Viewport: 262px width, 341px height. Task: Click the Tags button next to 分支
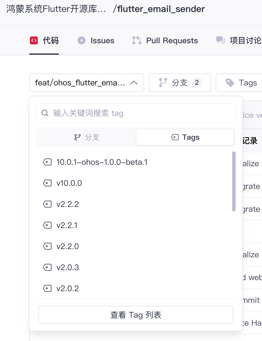click(x=239, y=83)
